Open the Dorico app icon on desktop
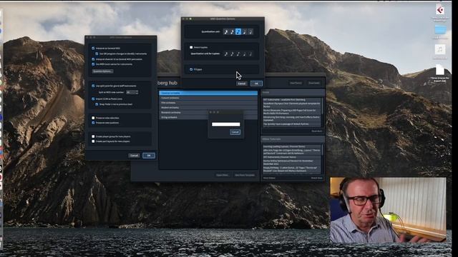458x257 pixels. [440, 11]
